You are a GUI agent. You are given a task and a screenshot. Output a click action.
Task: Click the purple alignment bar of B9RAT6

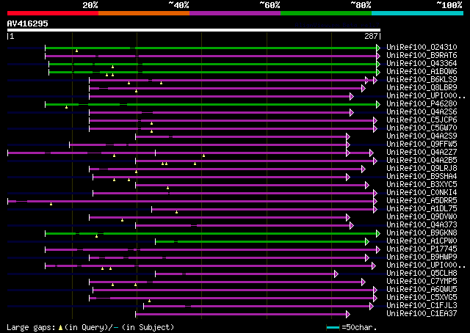click(x=211, y=56)
